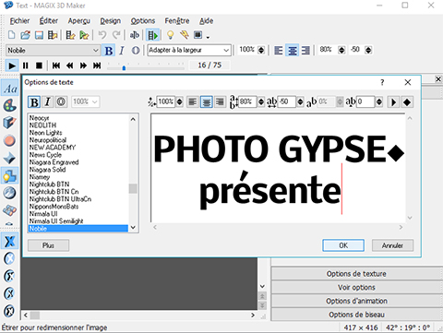Open the Options menu
The width and height of the screenshot is (443, 333).
coord(143,21)
